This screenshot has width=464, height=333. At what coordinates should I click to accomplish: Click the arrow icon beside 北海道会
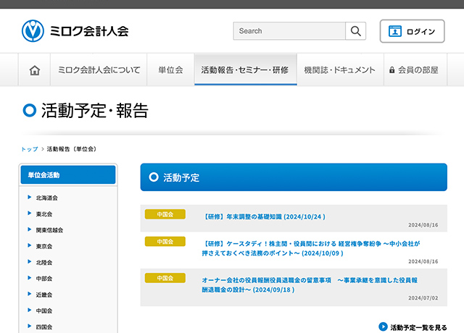click(29, 197)
